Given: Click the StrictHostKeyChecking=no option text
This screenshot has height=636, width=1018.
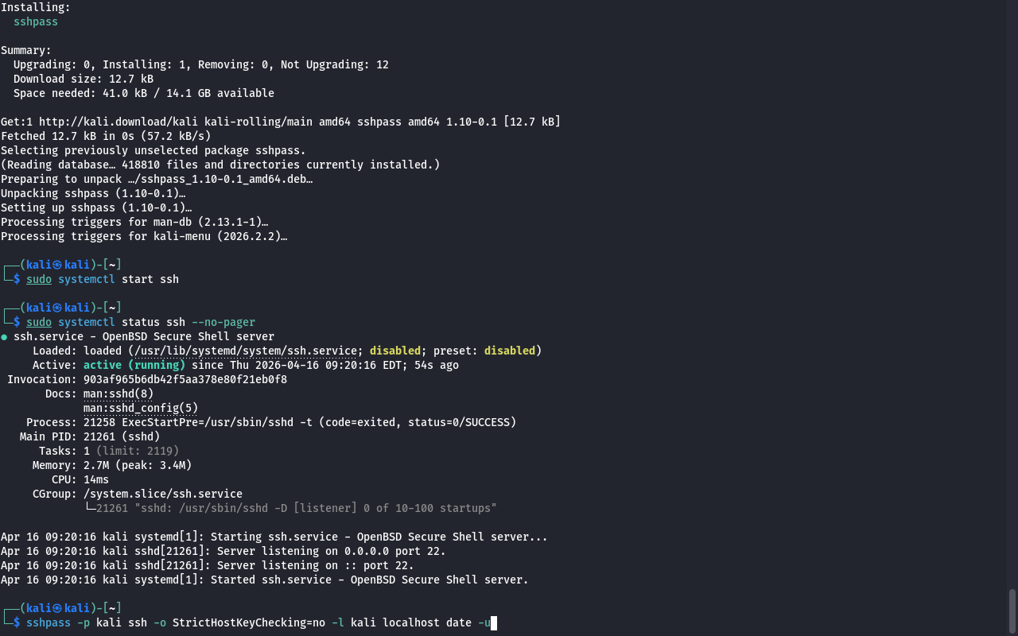Looking at the screenshot, I should pyautogui.click(x=249, y=622).
